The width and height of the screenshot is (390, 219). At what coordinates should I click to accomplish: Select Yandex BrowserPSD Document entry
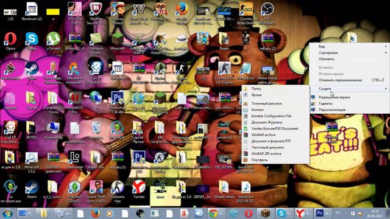[275, 128]
